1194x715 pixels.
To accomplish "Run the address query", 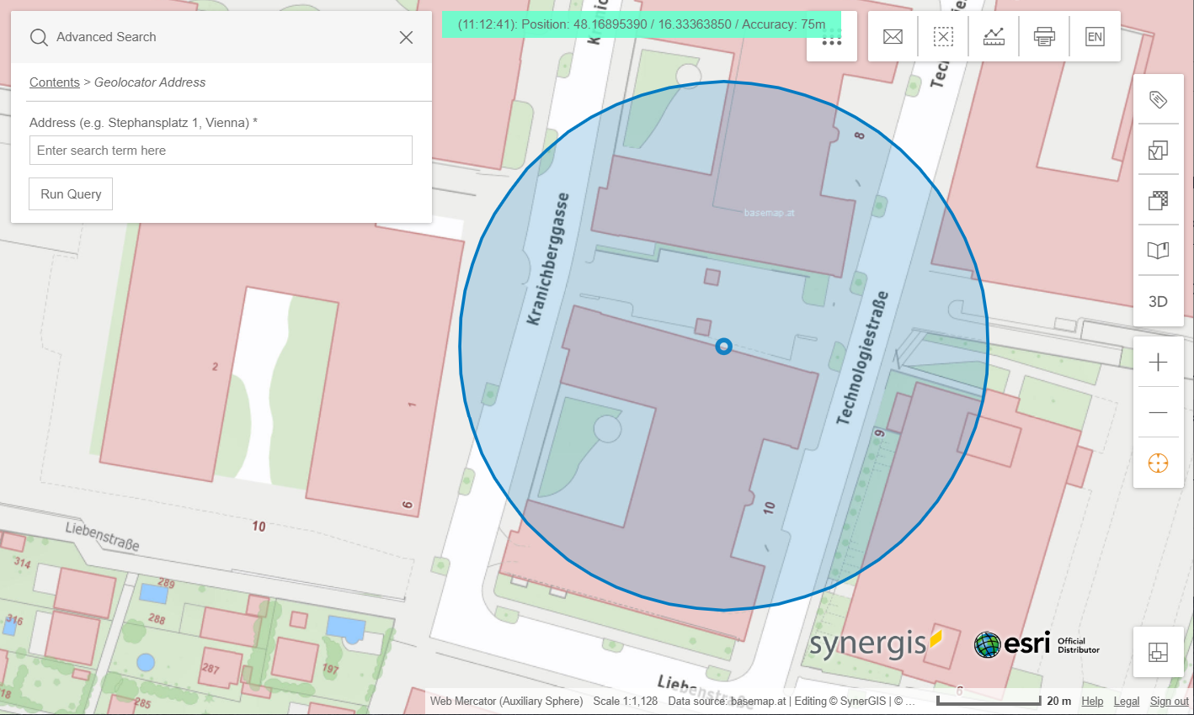I will point(70,193).
